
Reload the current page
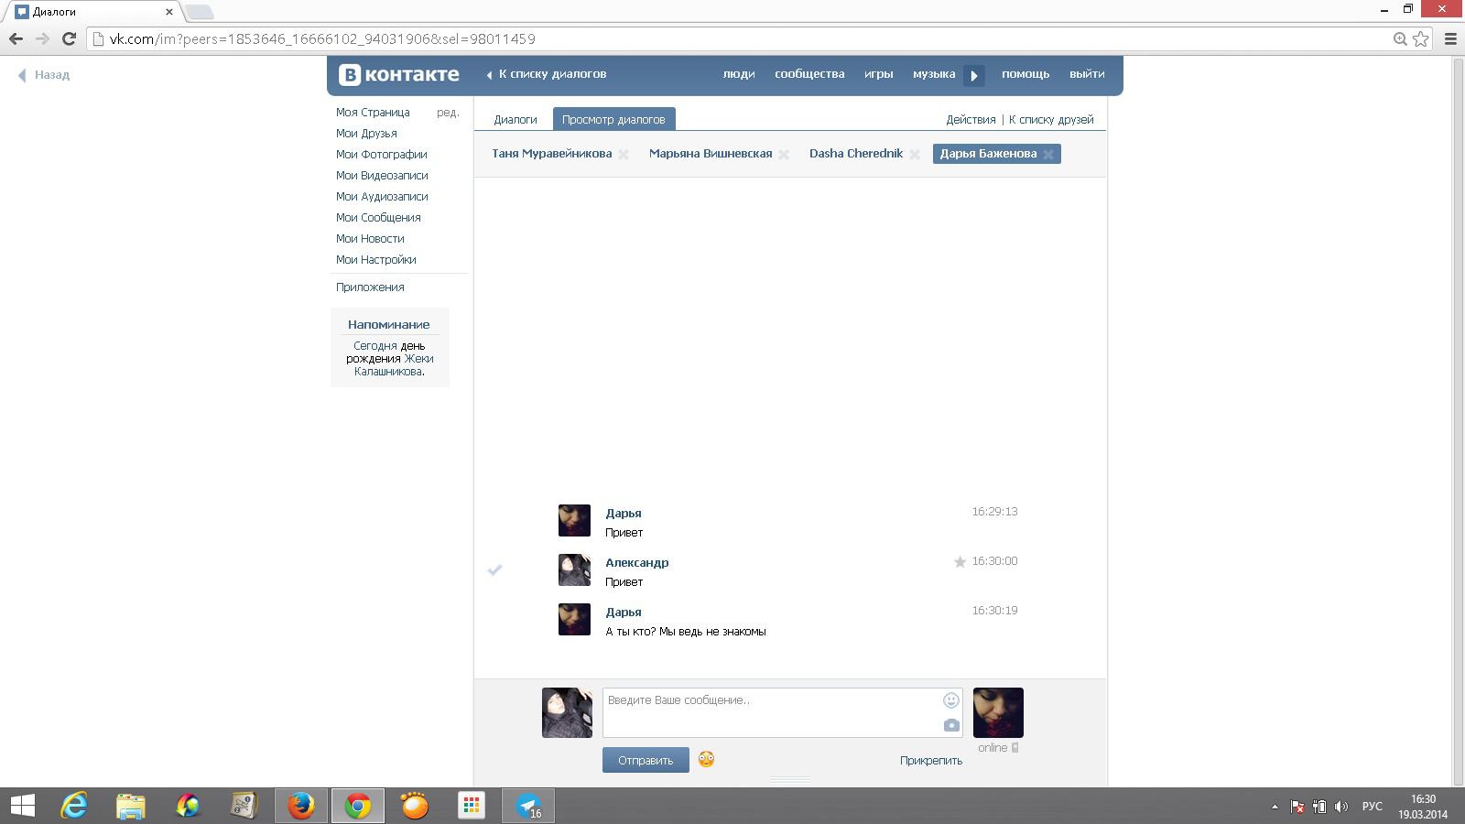tap(69, 38)
